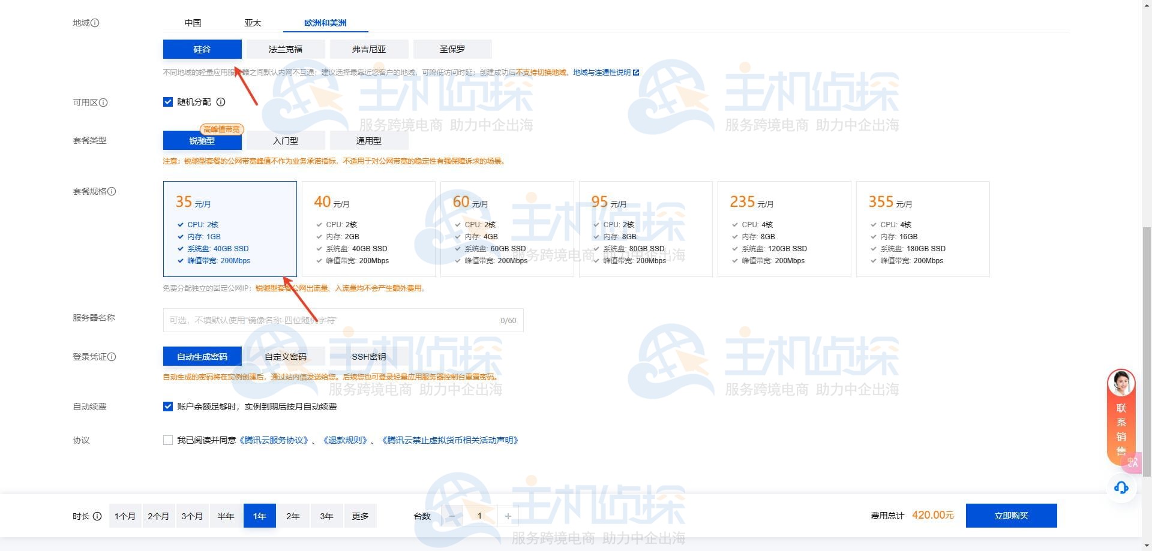Open the external link icon after 地域与连通性说明
This screenshot has width=1152, height=551.
(x=636, y=73)
